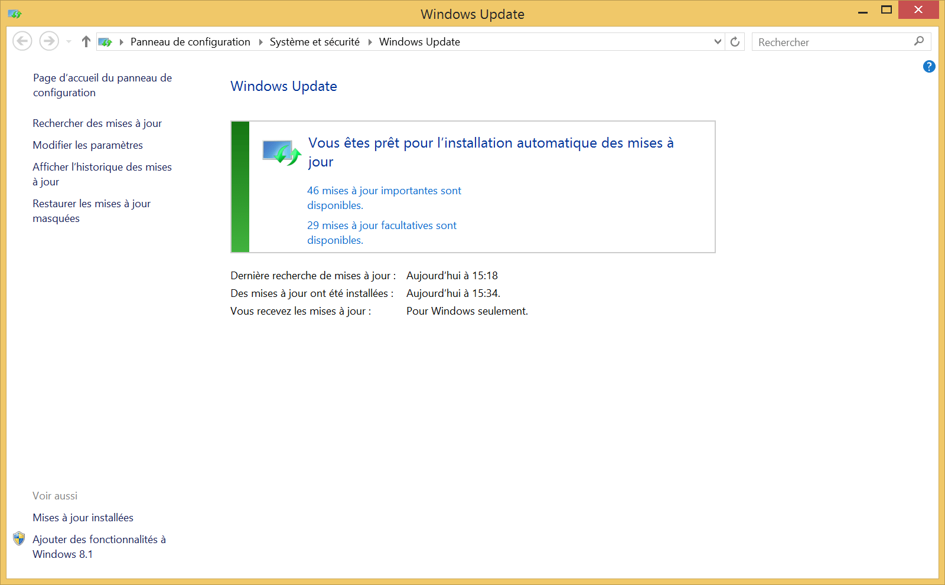
Task: View the 46 mises à jour importantes
Action: 384,198
